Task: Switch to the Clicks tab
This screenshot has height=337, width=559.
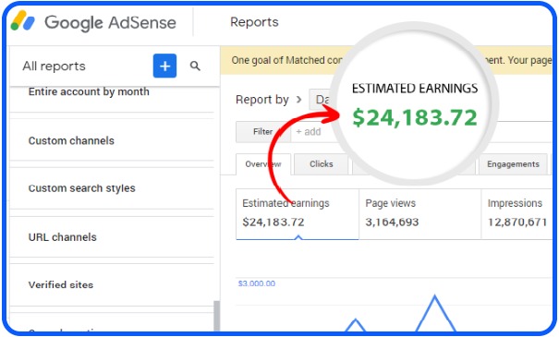Action: coord(321,164)
